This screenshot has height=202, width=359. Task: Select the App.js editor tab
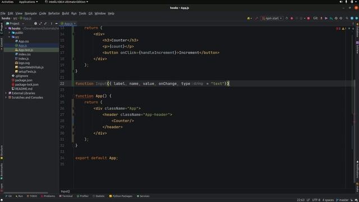click(x=68, y=24)
